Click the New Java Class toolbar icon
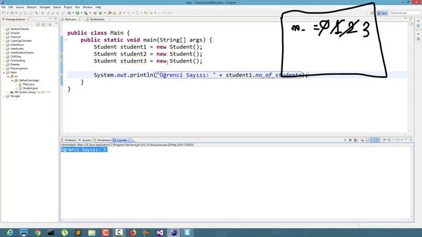The height and width of the screenshot is (237, 422). pos(101,13)
